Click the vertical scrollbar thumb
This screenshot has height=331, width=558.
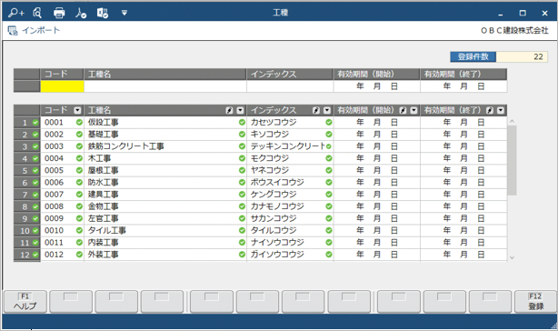tap(512, 160)
